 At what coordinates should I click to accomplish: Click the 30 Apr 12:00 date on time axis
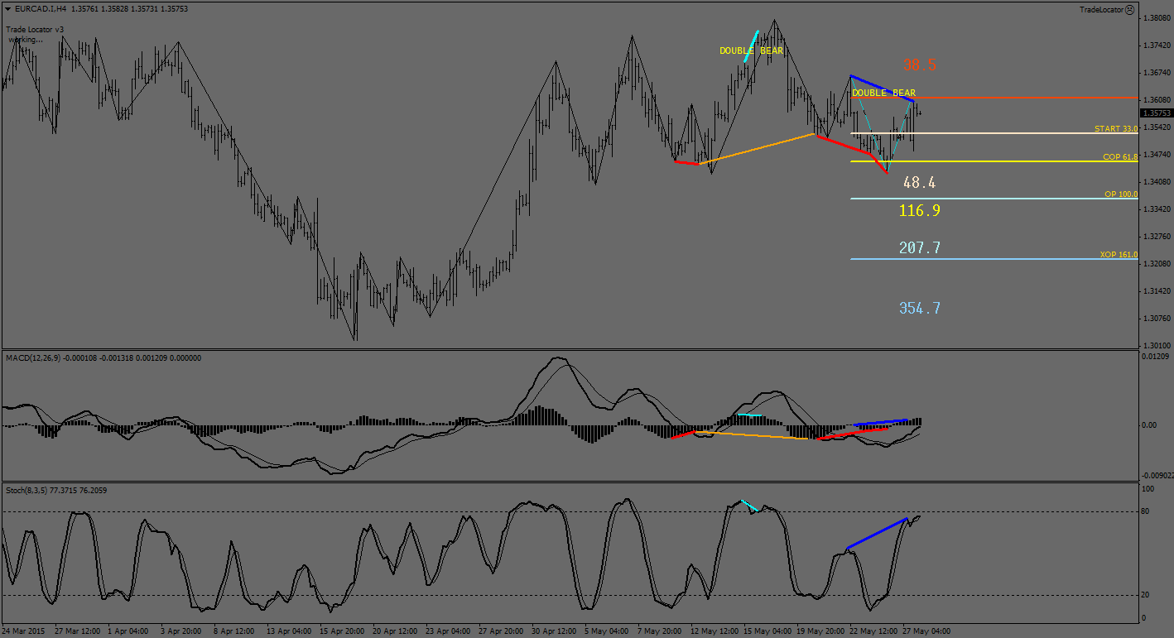[554, 631]
